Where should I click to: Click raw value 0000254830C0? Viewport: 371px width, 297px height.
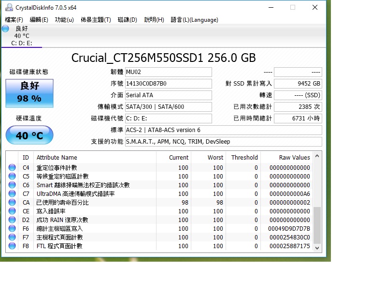(x=290, y=238)
